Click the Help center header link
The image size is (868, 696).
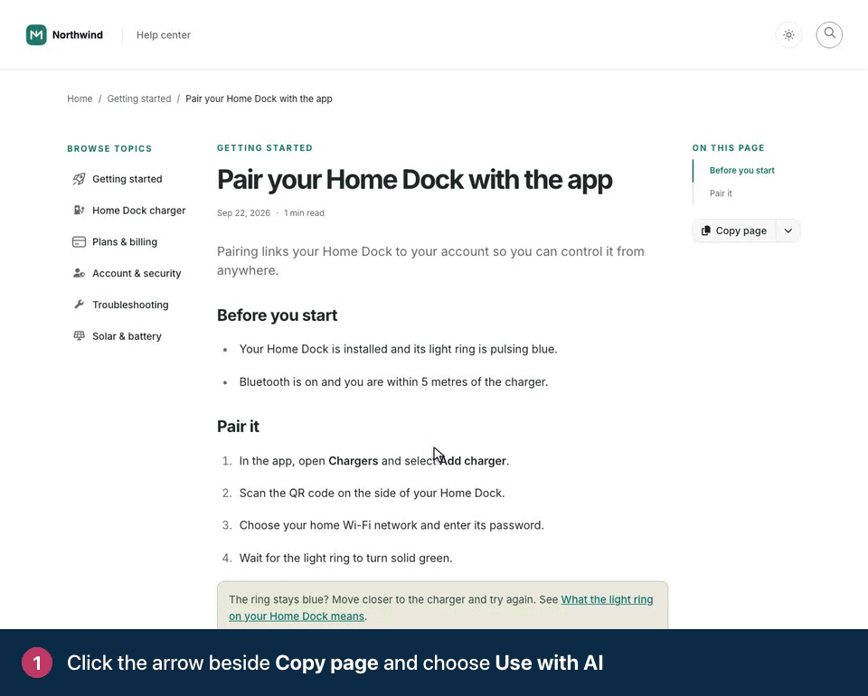tap(164, 35)
